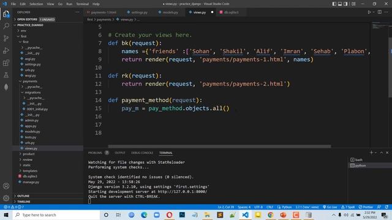Click the code minimap preview
Screen dimensions: 392x220
[379, 26]
